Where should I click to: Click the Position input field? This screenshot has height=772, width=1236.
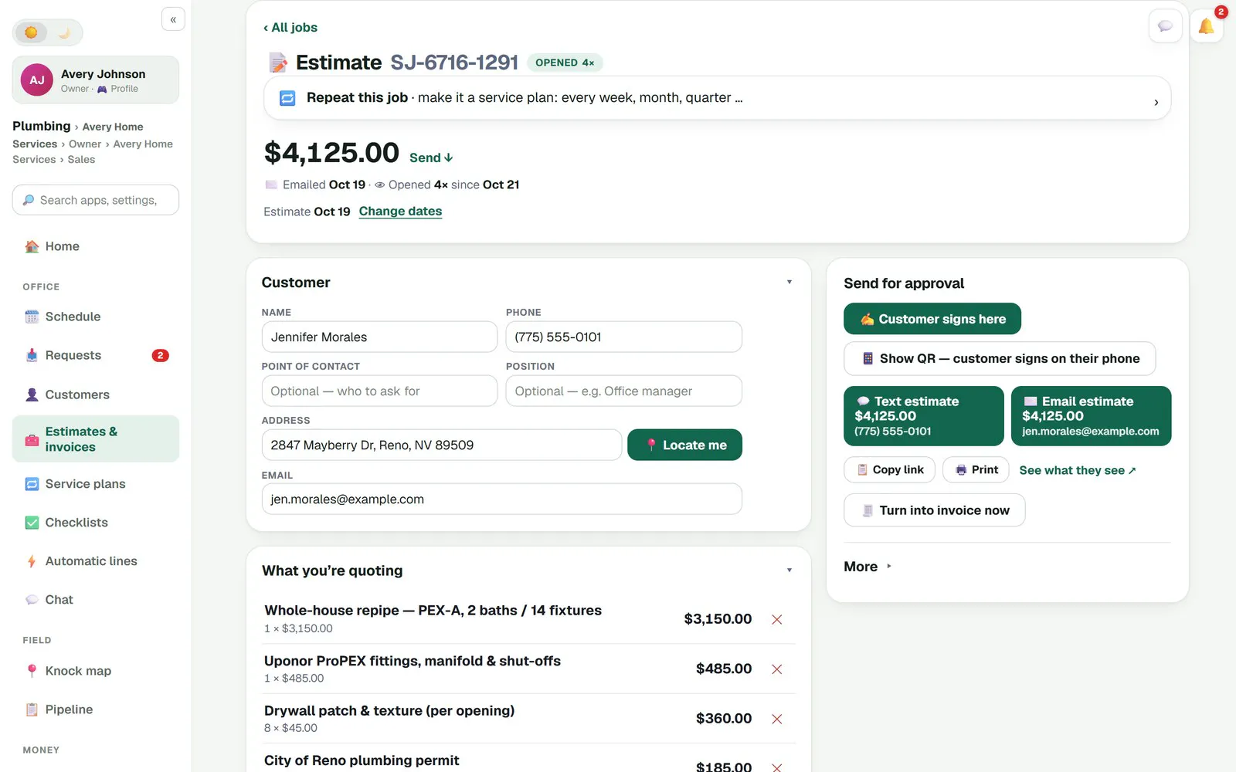[x=623, y=391]
